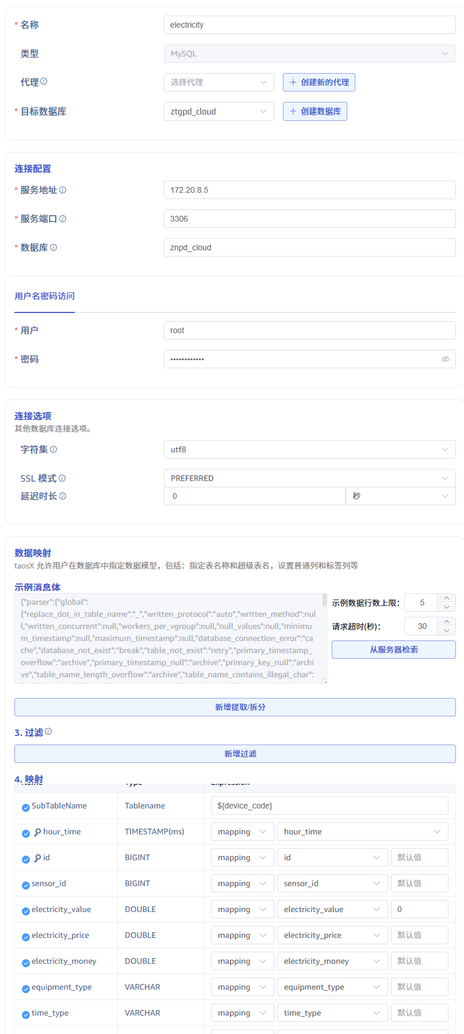Viewport: 464px width, 1034px height.
Task: Click the help icon next to 字符集
Action: point(53,449)
